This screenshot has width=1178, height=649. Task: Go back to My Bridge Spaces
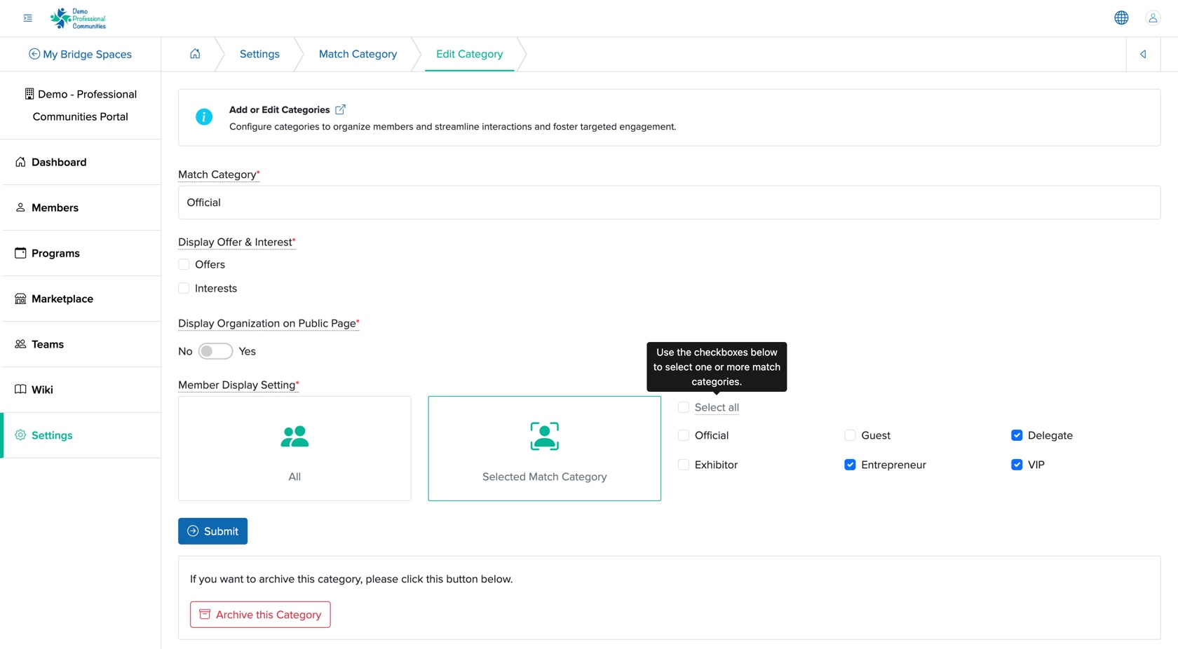[x=80, y=54]
